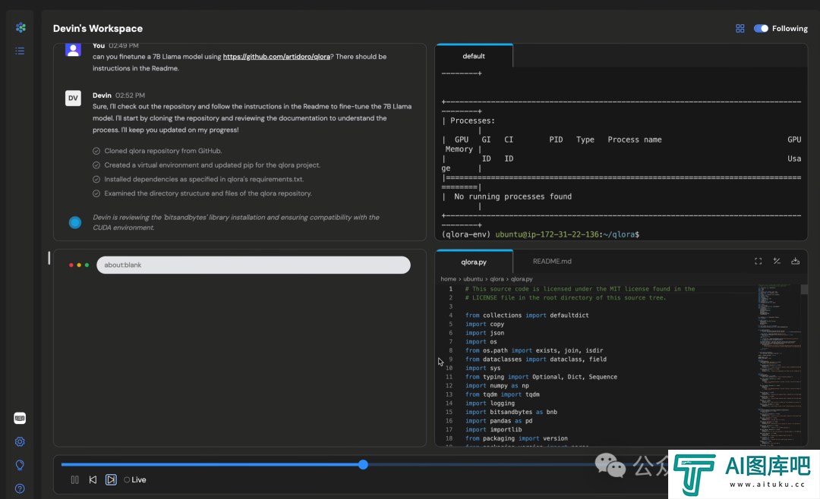Image resolution: width=820 pixels, height=499 pixels.
Task: Pause the session playback
Action: pyautogui.click(x=74, y=480)
